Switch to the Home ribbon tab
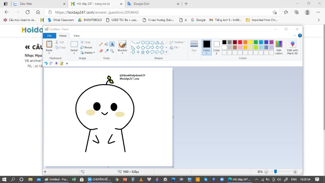Screen dimensions: 325x183 pos(63,36)
